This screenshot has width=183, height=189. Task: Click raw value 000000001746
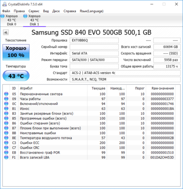(x=162, y=104)
